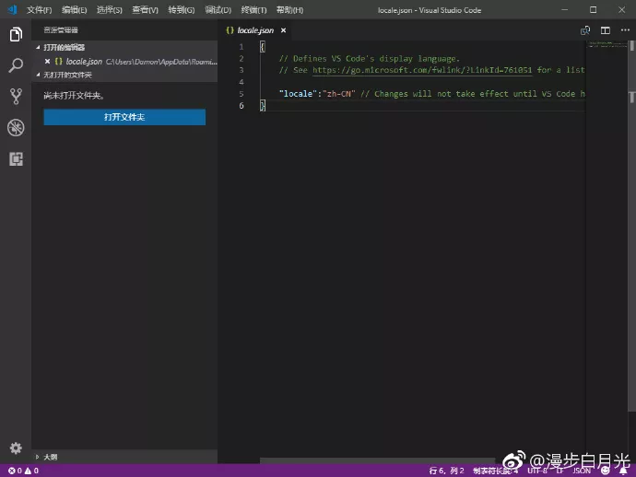Click the 制表符长度 indentation setting in status bar
The image size is (636, 477).
(x=496, y=471)
